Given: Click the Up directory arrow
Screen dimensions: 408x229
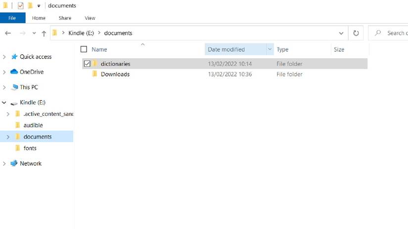Looking at the screenshot, I should tap(44, 33).
